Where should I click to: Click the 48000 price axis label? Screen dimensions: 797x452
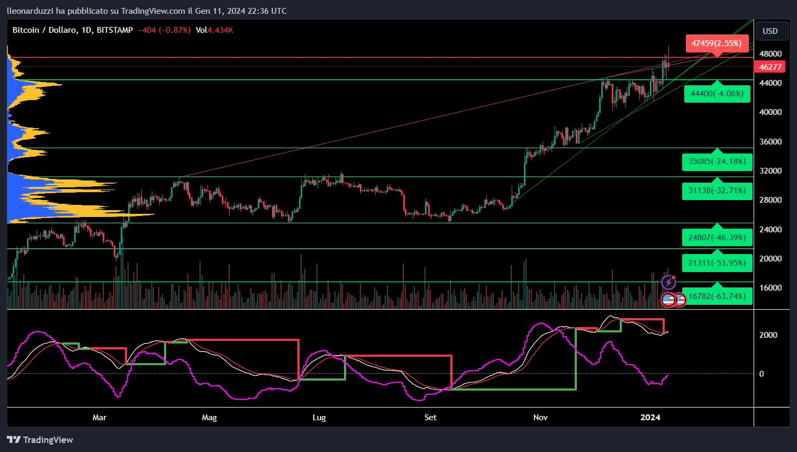click(771, 54)
